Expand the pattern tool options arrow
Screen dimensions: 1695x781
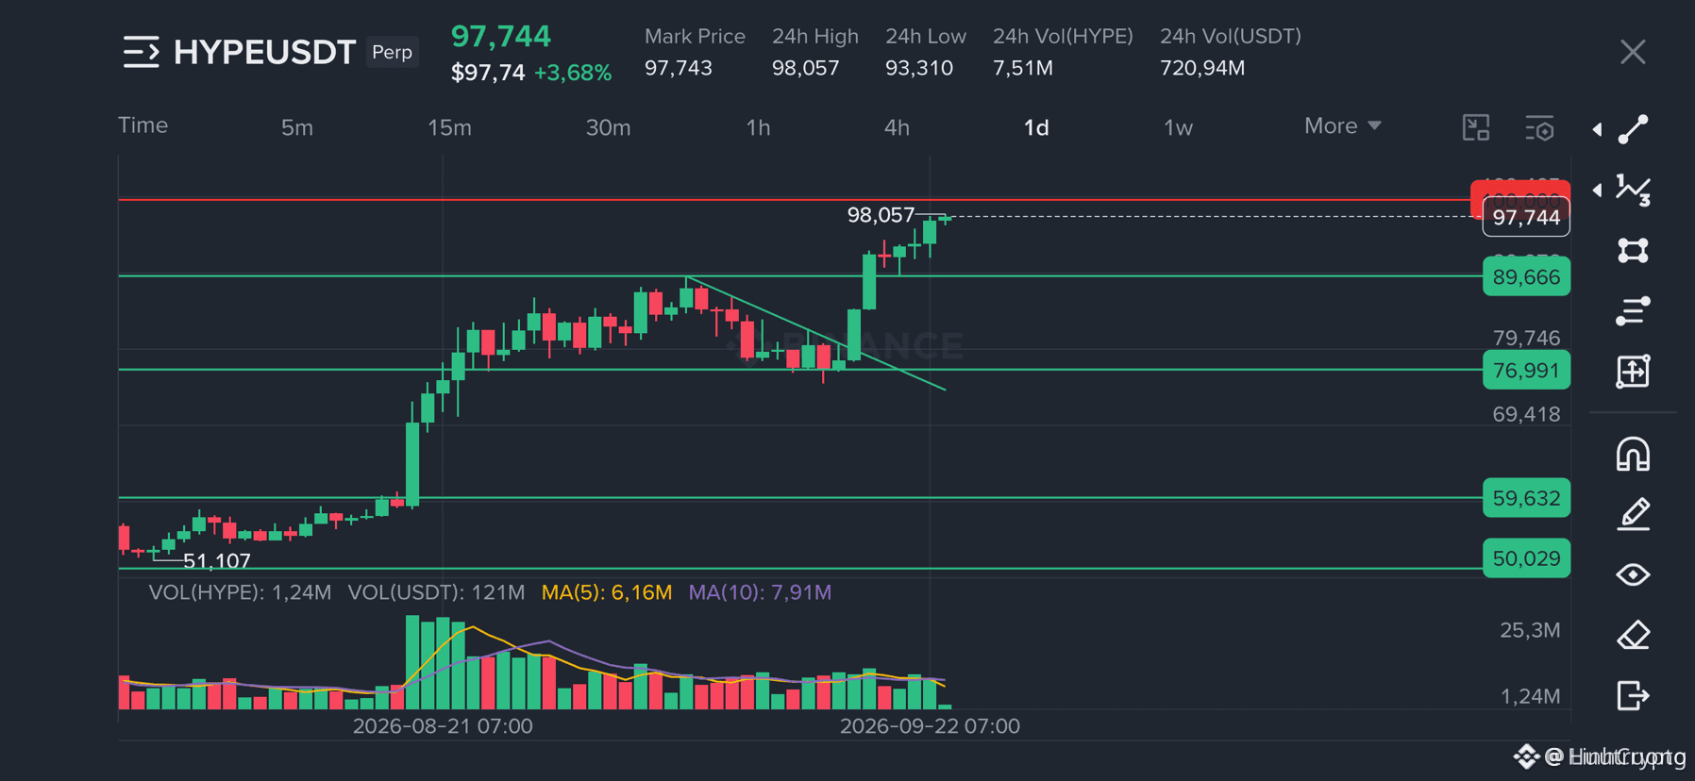point(1597,190)
